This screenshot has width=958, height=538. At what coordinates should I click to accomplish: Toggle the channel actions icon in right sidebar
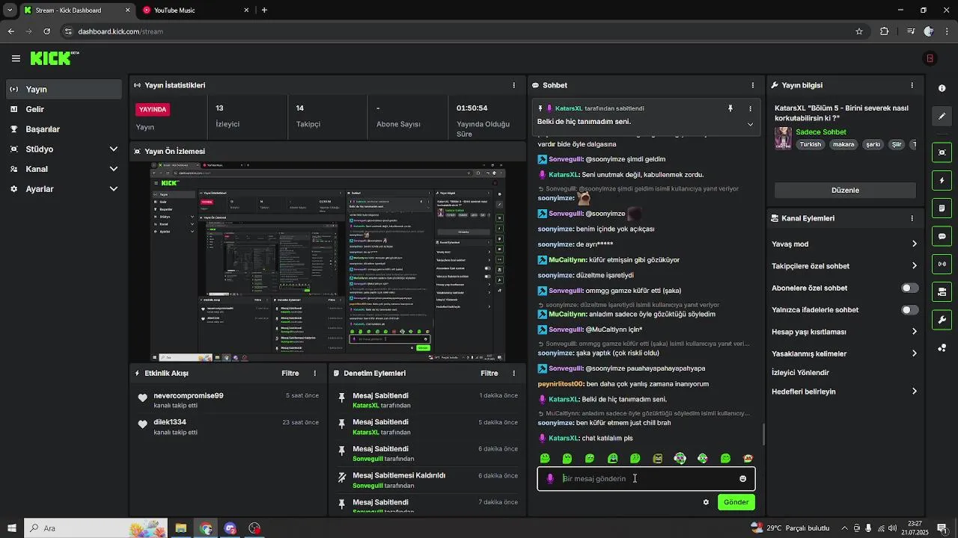[x=942, y=291]
